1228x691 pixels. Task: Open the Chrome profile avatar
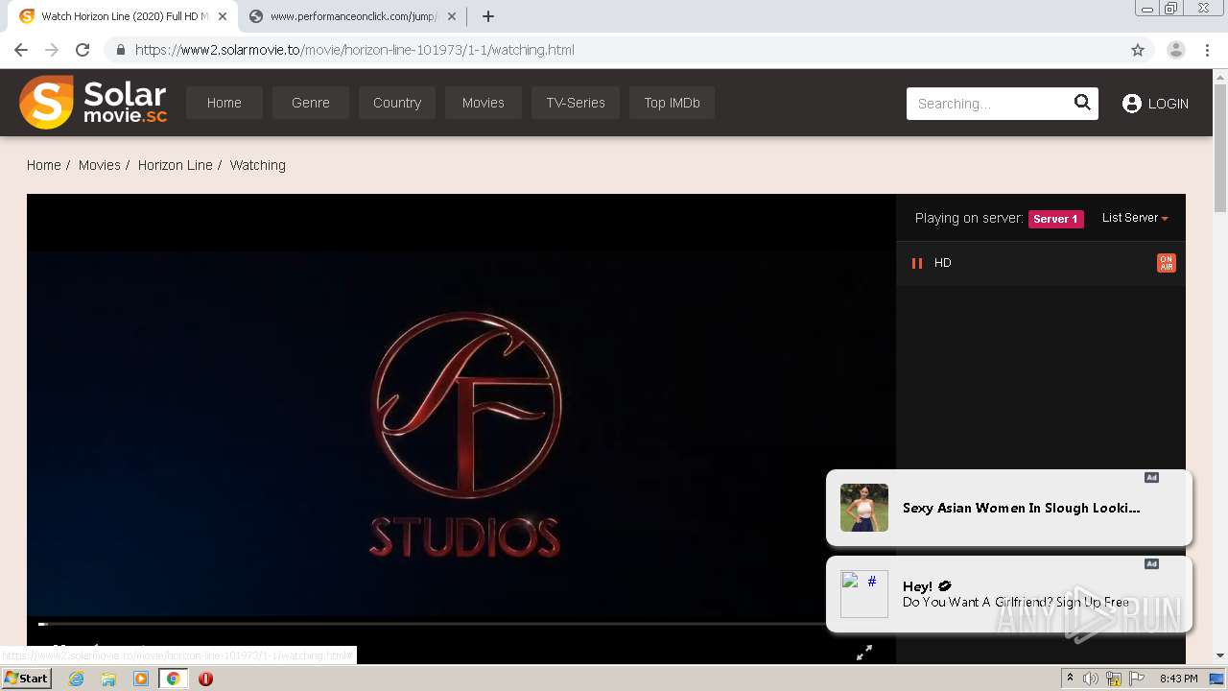[x=1176, y=50]
